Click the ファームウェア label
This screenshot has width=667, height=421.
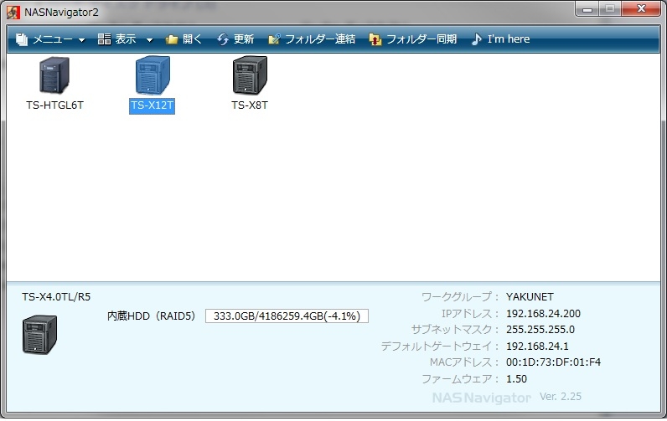point(460,379)
